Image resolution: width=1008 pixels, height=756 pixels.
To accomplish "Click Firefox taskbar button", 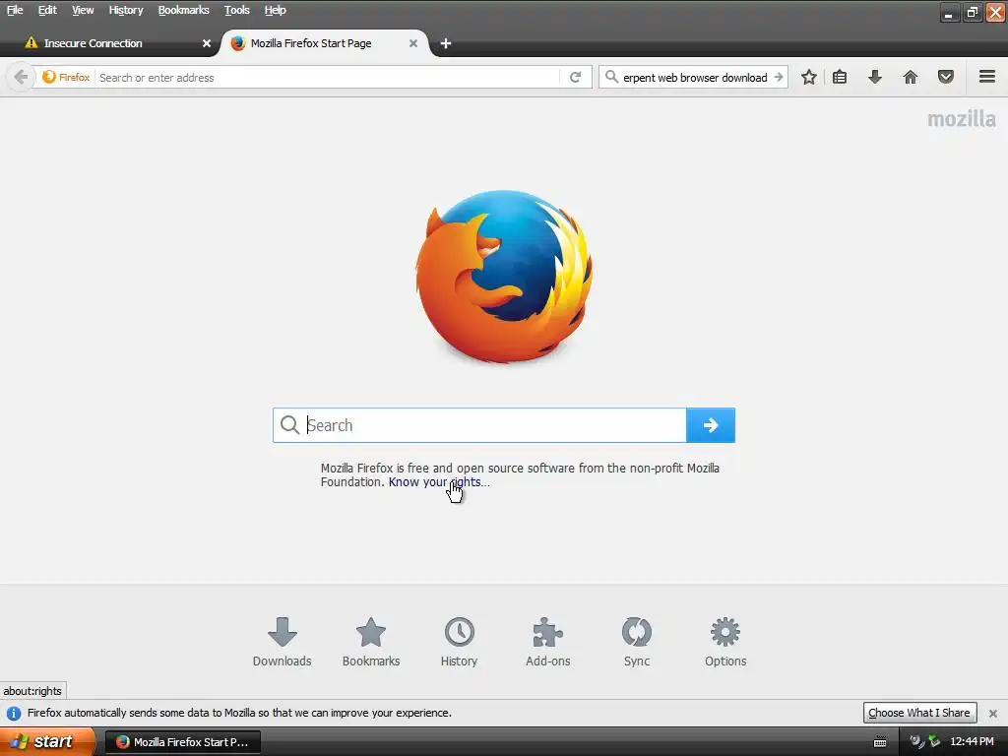I will pos(182,742).
